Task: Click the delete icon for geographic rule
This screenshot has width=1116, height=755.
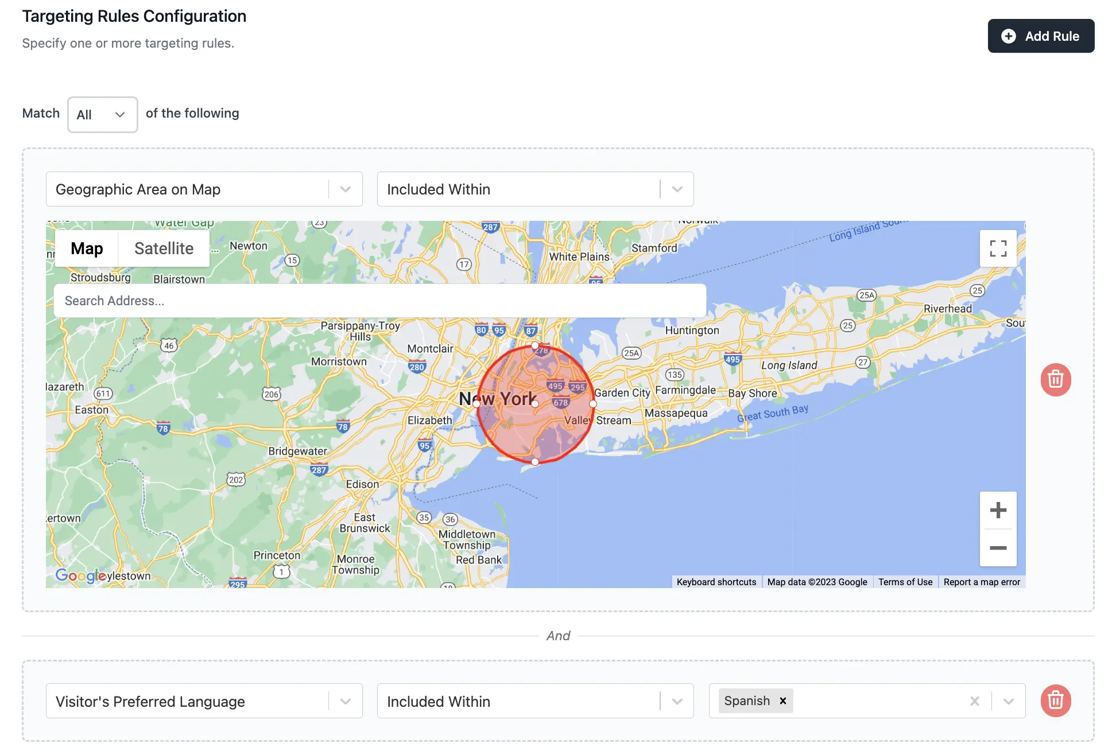Action: [x=1056, y=379]
